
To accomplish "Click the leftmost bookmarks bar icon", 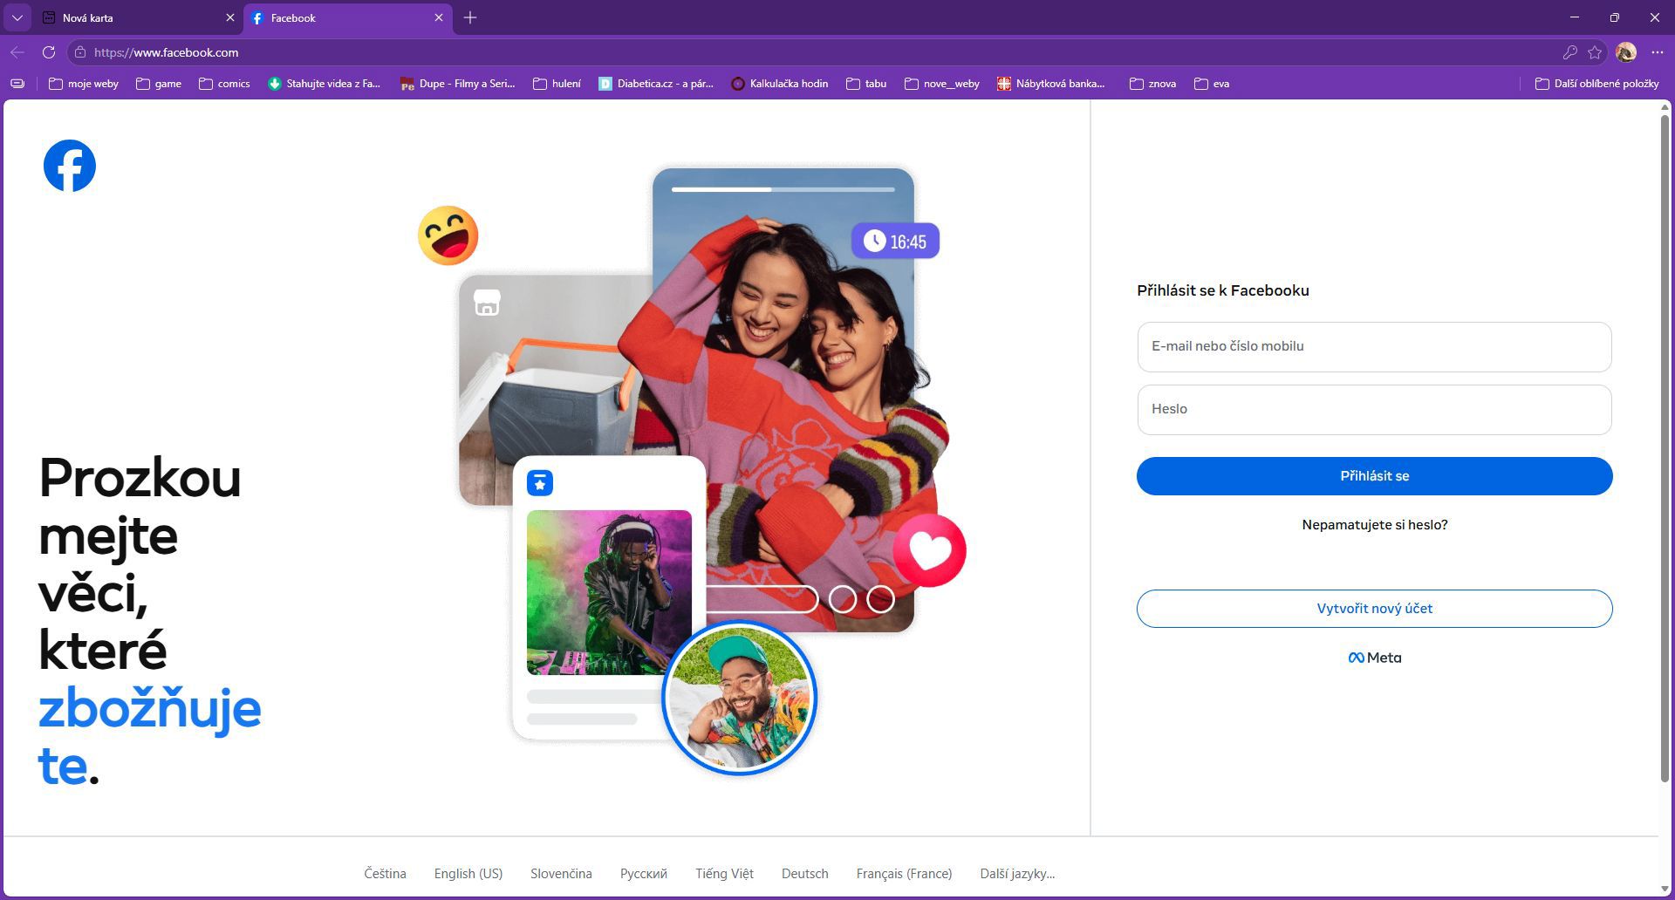I will 17,84.
